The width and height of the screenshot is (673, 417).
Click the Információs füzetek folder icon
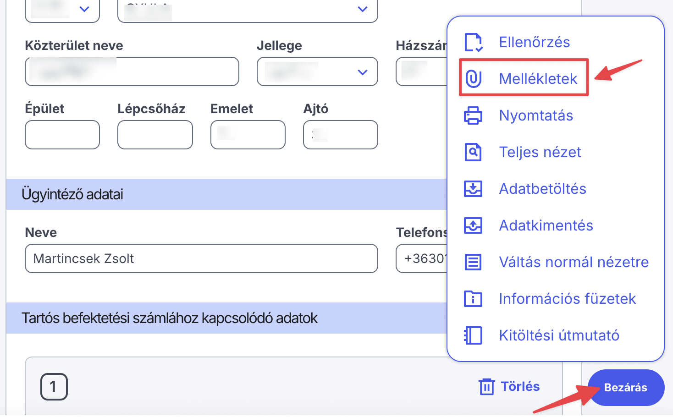[473, 299]
